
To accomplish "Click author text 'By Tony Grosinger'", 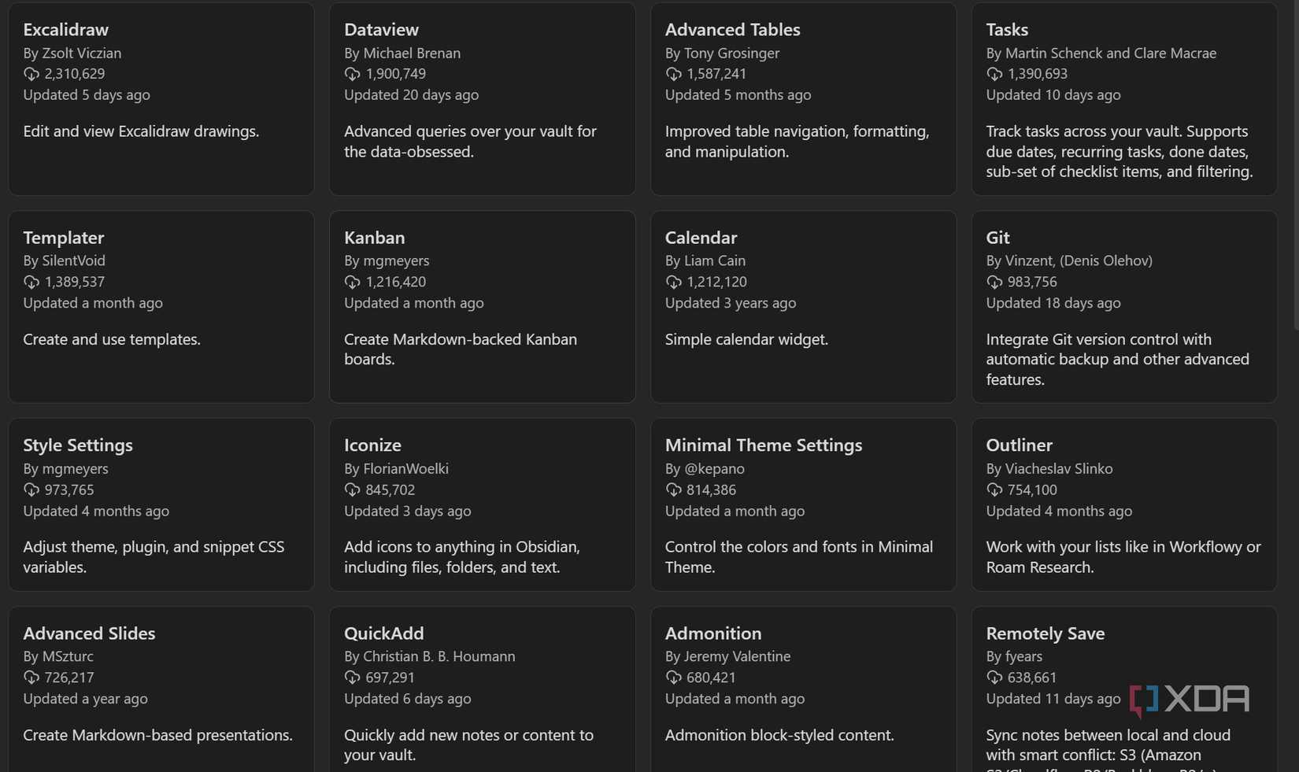I will click(722, 53).
